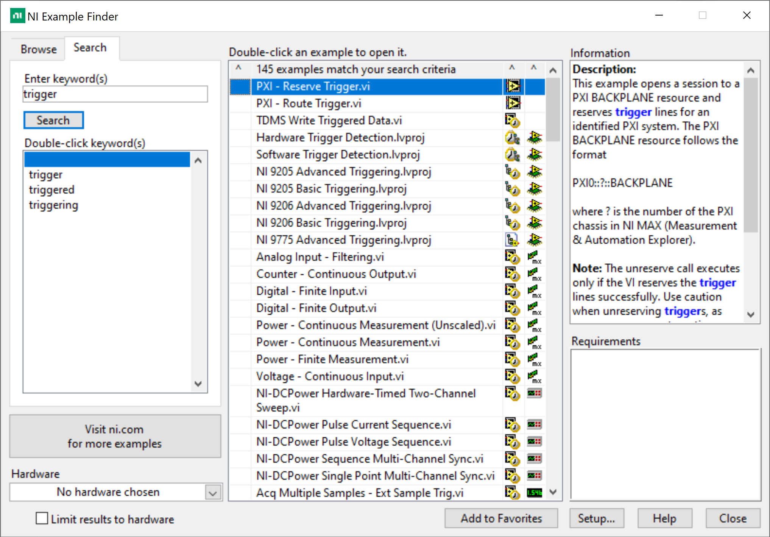Image resolution: width=770 pixels, height=537 pixels.
Task: Click the DAQmx icon for Analog Input - Filtering.vi
Action: point(535,257)
